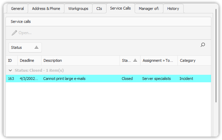Collapse the Status: Closed group

(10, 70)
